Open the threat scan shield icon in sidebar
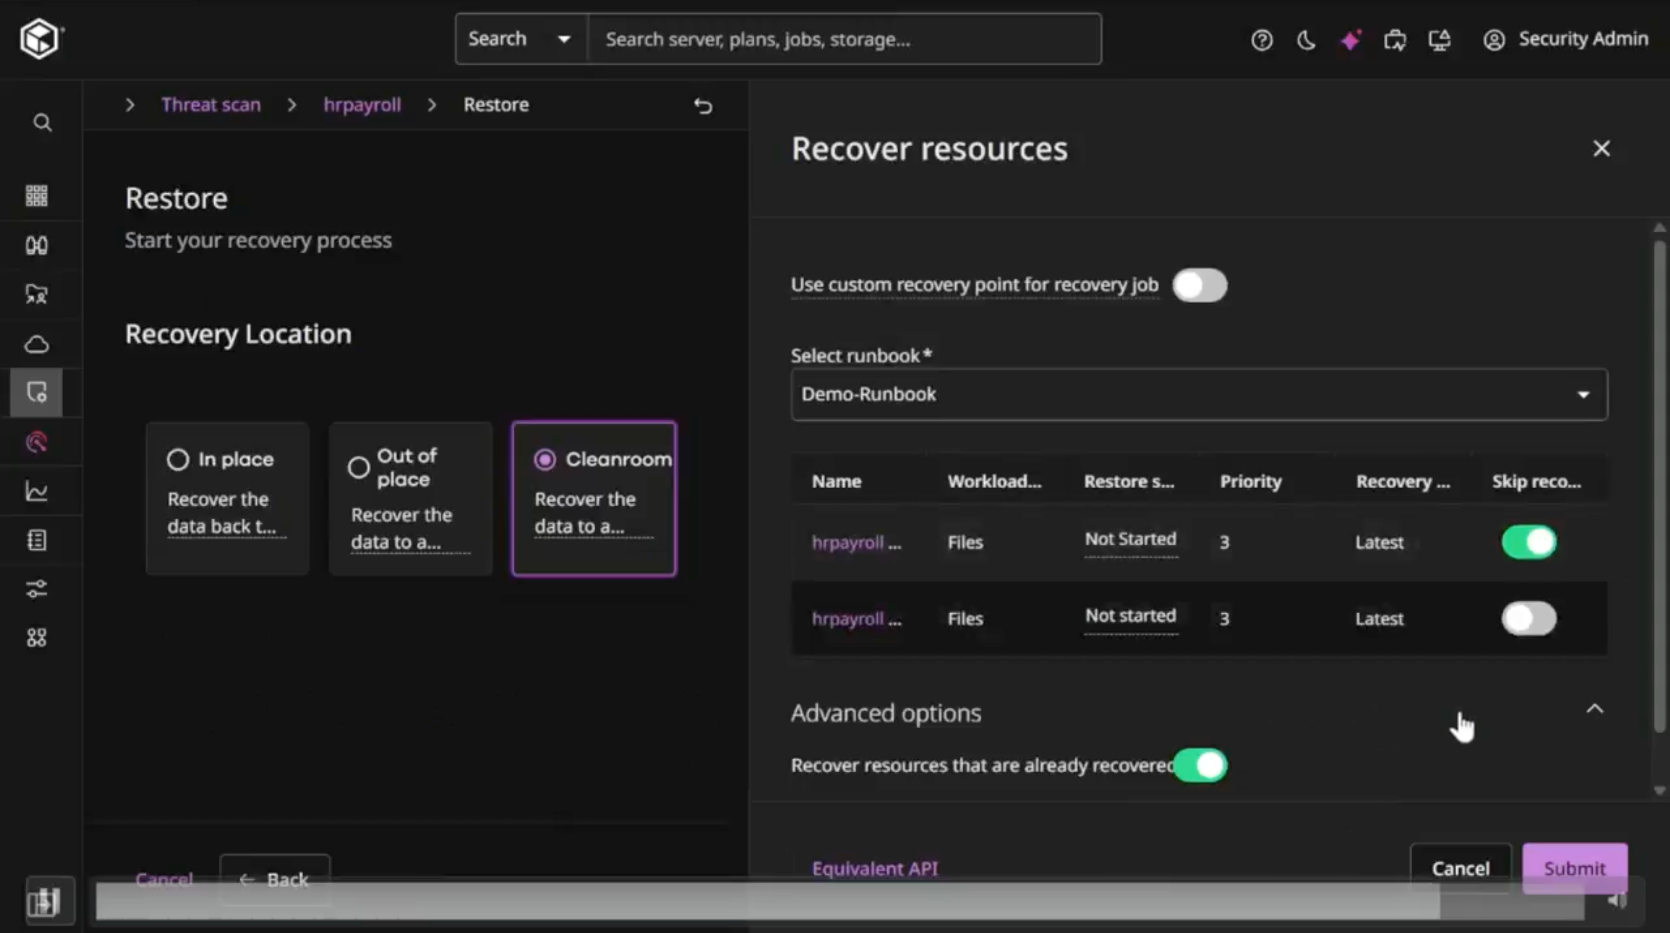1670x933 pixels. (36, 393)
